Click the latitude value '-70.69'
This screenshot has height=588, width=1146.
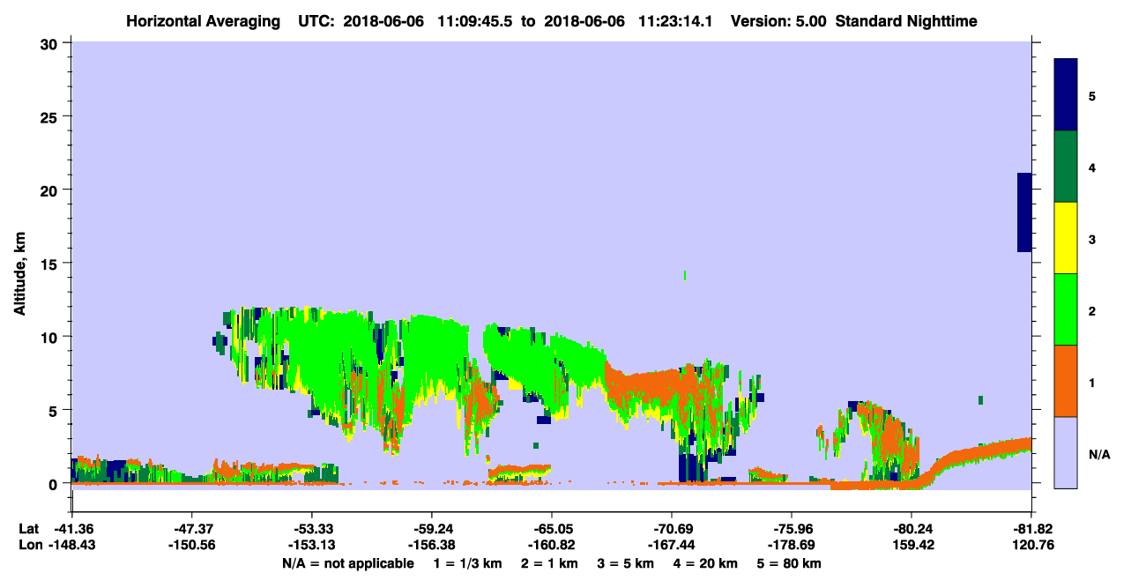pyautogui.click(x=672, y=529)
